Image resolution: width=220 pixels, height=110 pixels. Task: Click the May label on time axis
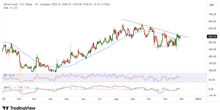coord(67,98)
